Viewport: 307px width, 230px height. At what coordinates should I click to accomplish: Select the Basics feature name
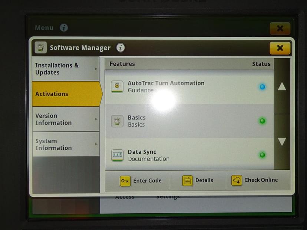pos(137,117)
